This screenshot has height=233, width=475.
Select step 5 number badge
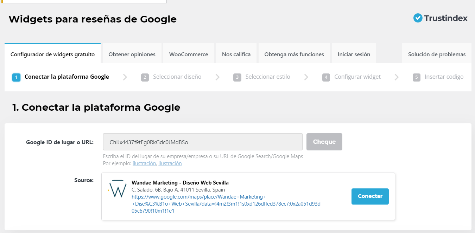point(417,77)
